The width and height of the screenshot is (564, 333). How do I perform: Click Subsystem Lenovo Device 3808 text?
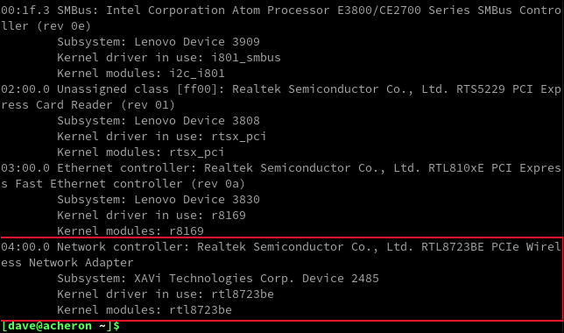pyautogui.click(x=159, y=121)
